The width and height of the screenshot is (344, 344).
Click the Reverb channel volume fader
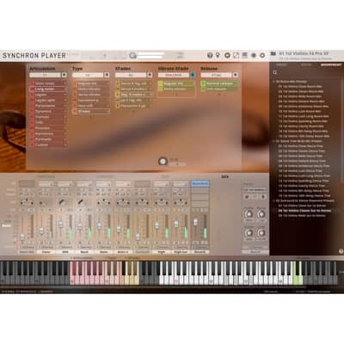195,222
